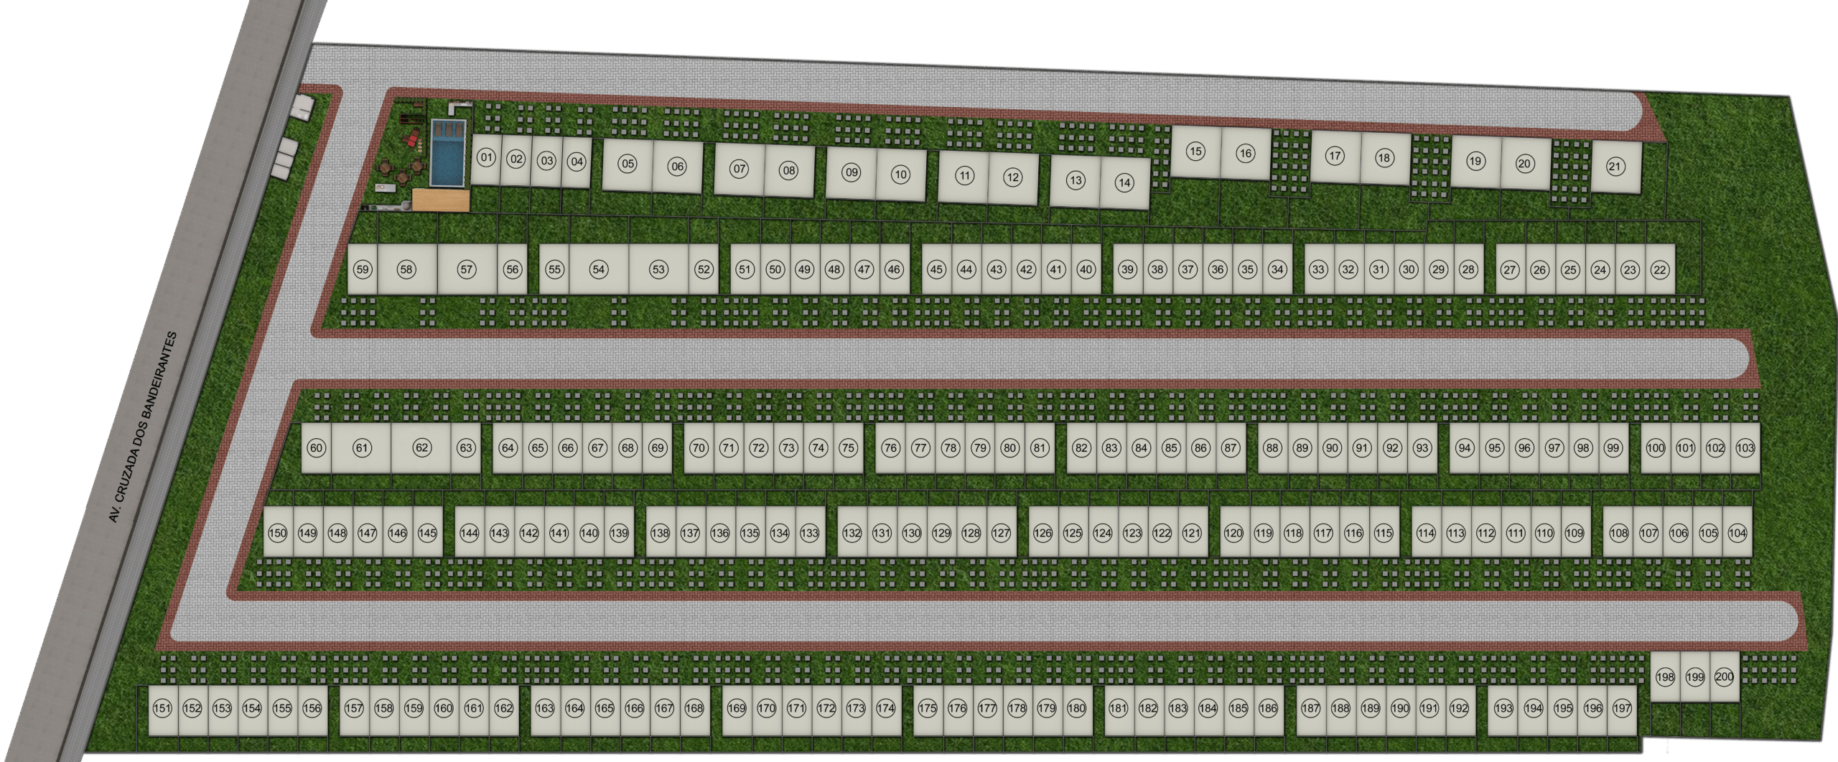
Task: Select lot 151 in the bottom row
Action: pos(162,709)
